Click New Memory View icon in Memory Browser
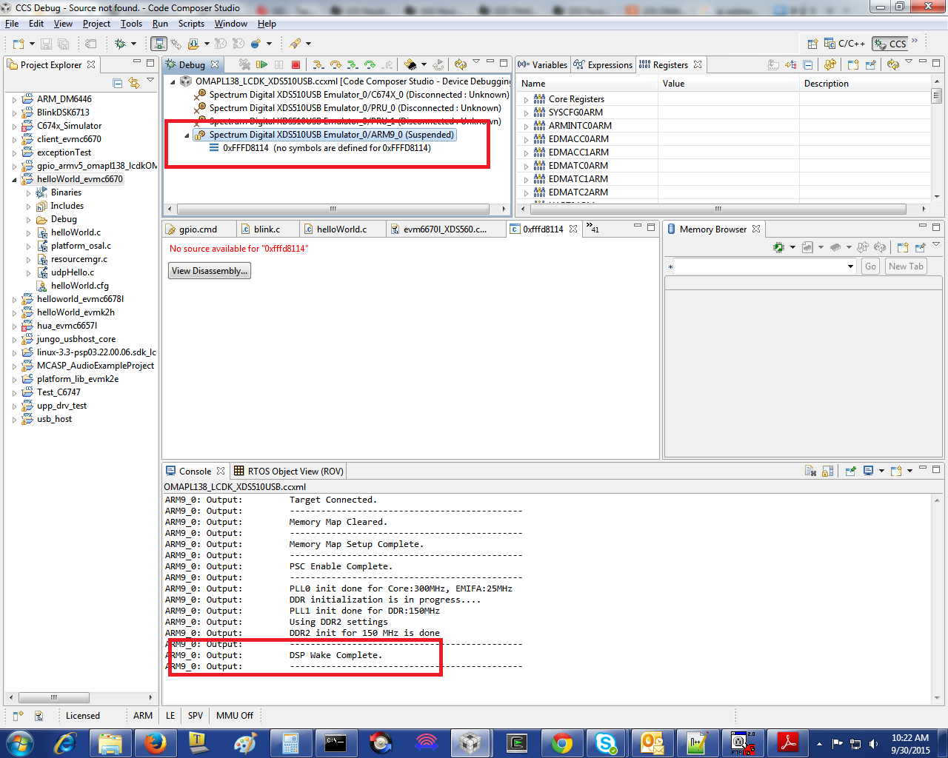 pyautogui.click(x=902, y=247)
